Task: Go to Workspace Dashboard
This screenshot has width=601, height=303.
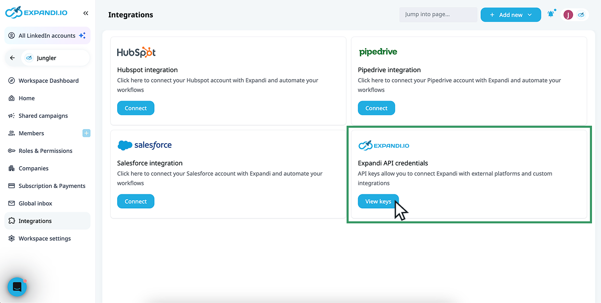Action: click(48, 81)
